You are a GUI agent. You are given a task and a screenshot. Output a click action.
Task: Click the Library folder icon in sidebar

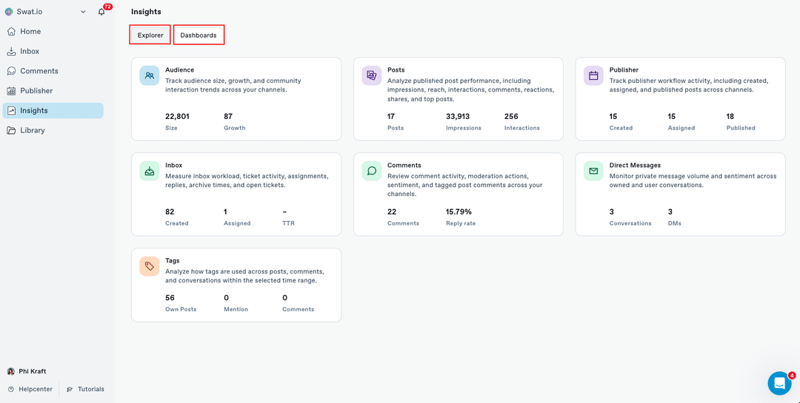(x=11, y=130)
